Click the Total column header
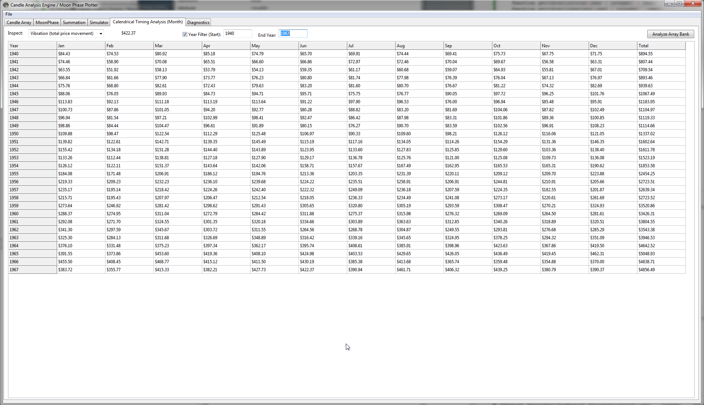 (x=661, y=46)
